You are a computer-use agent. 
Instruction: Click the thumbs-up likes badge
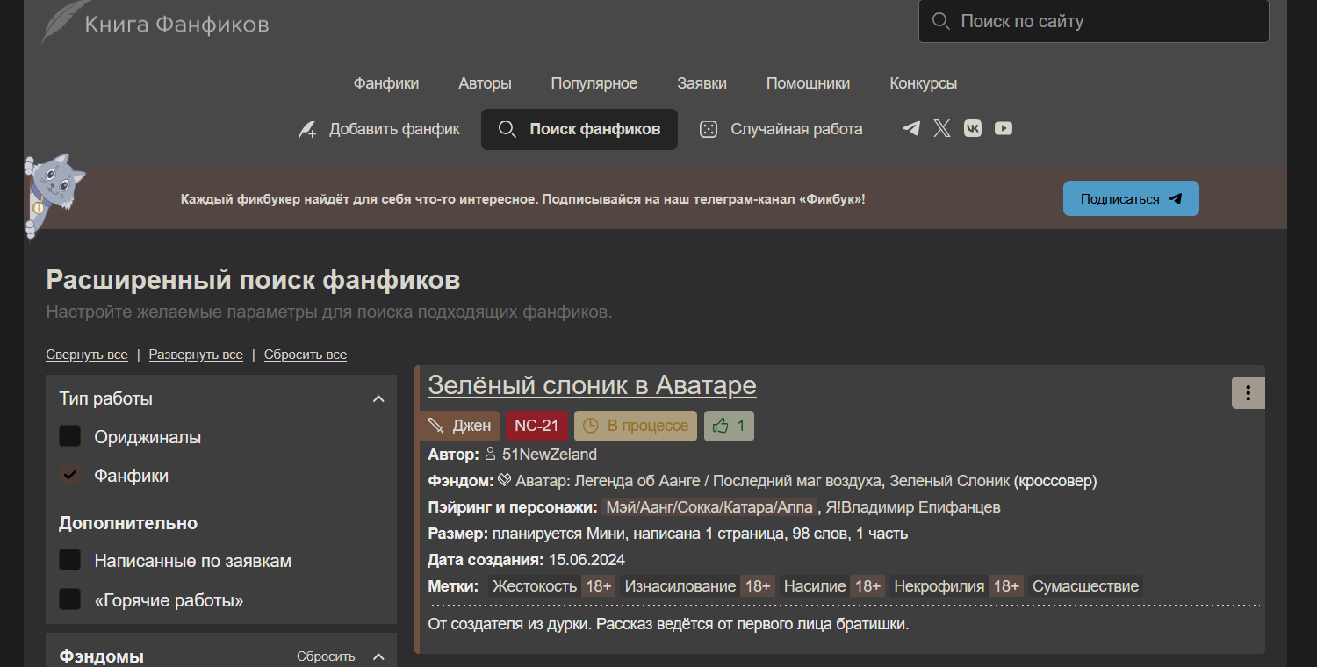tap(729, 426)
